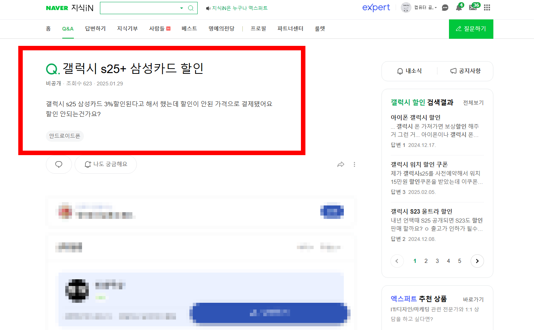Click the 갤럭시 할인 검색결과 heading
Image resolution: width=534 pixels, height=330 pixels.
point(422,103)
